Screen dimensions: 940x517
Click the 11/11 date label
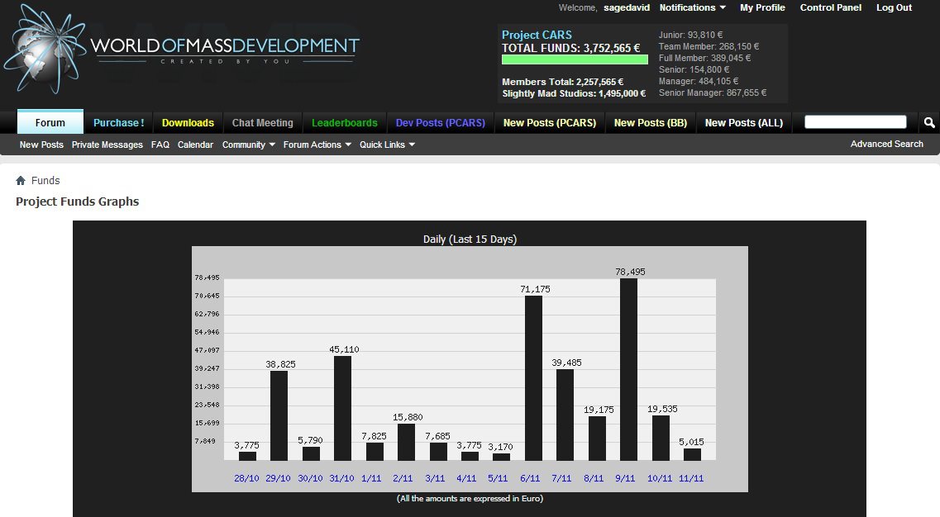[x=691, y=478]
